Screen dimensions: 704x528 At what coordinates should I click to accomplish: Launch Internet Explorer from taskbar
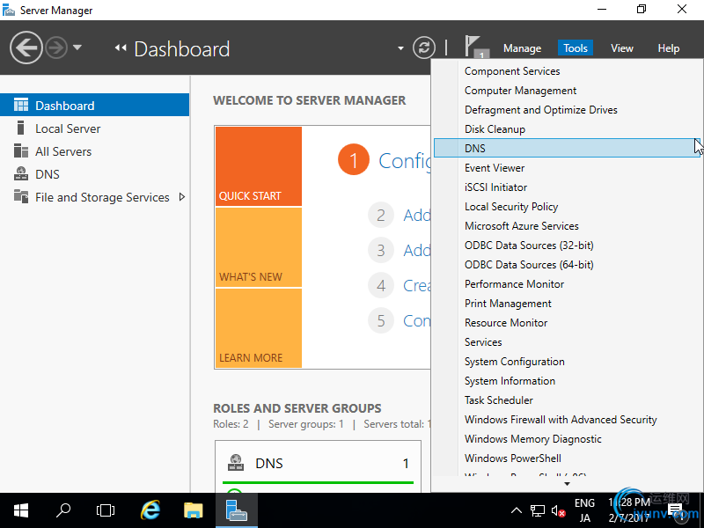(150, 510)
